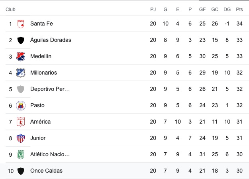Screen dimensions: 249x179
Task: Click the Atlético Nacional crest
Action: tap(21, 155)
